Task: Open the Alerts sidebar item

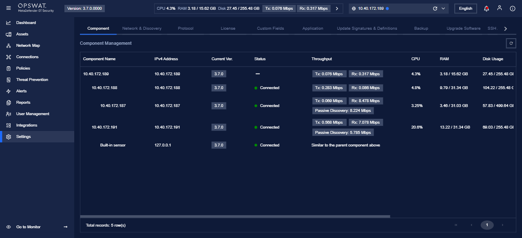Action: (21, 91)
